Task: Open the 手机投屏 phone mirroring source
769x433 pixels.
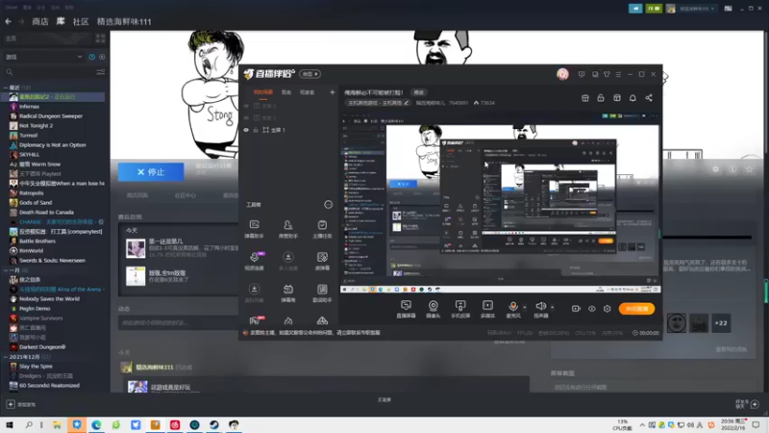Action: coord(460,305)
